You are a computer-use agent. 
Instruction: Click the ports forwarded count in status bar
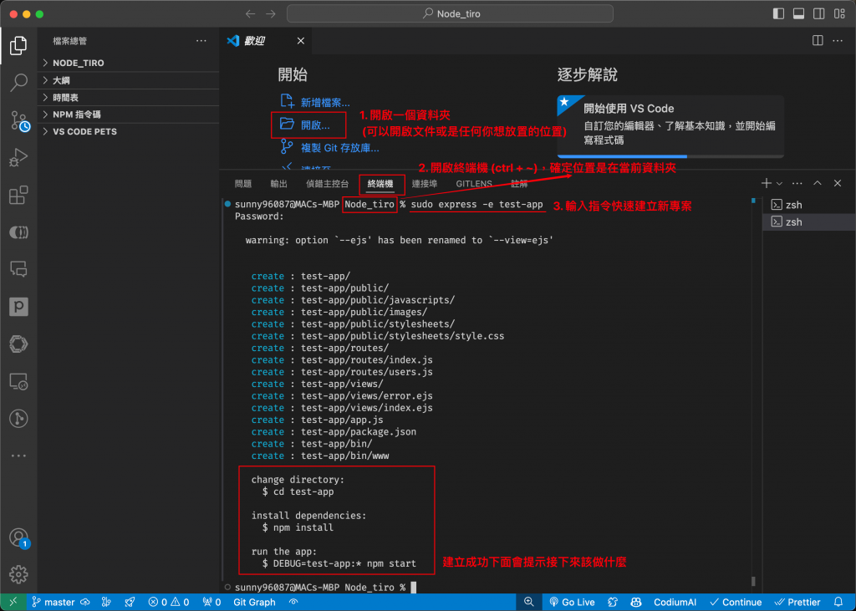[211, 603]
